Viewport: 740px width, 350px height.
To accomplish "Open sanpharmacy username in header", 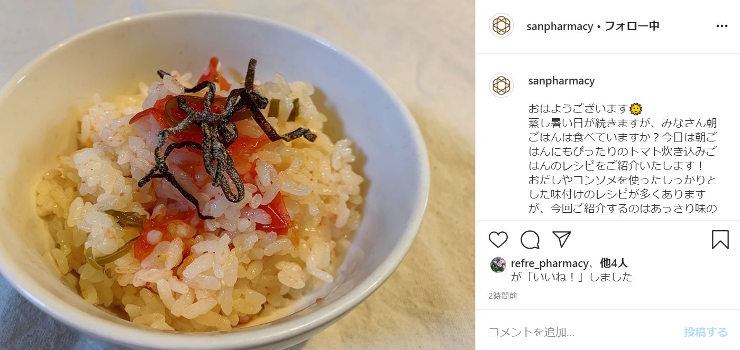I will point(560,26).
